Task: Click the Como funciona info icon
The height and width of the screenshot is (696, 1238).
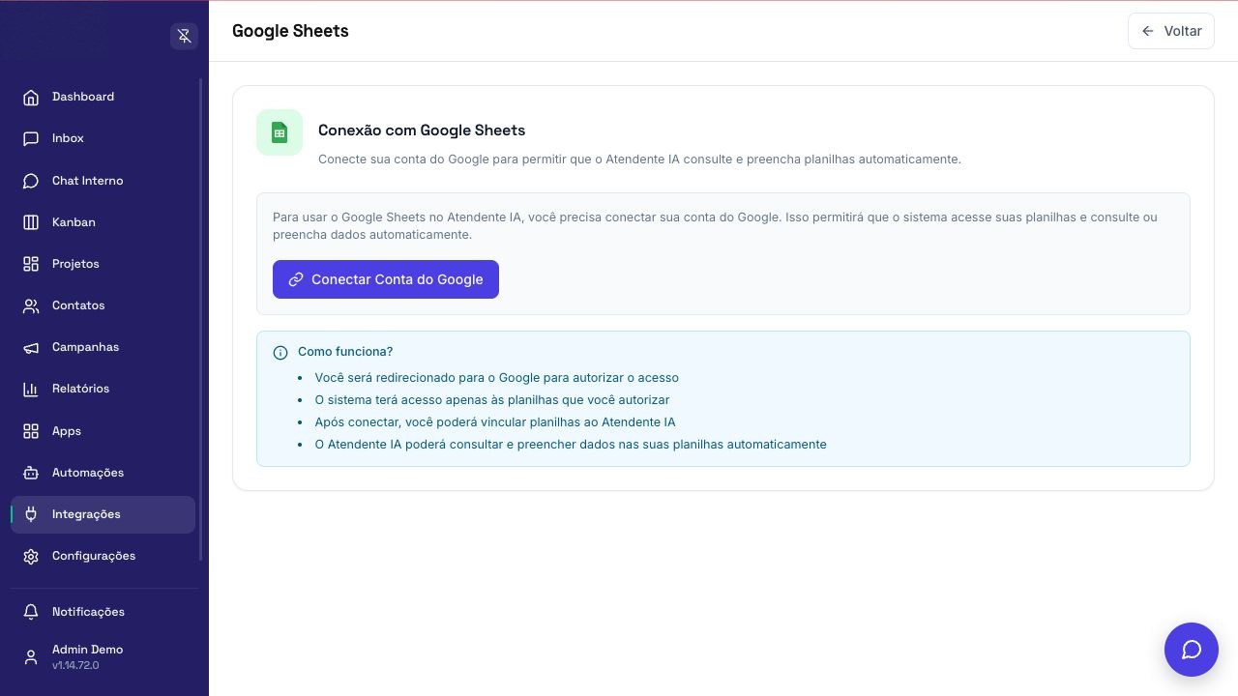Action: pyautogui.click(x=280, y=353)
